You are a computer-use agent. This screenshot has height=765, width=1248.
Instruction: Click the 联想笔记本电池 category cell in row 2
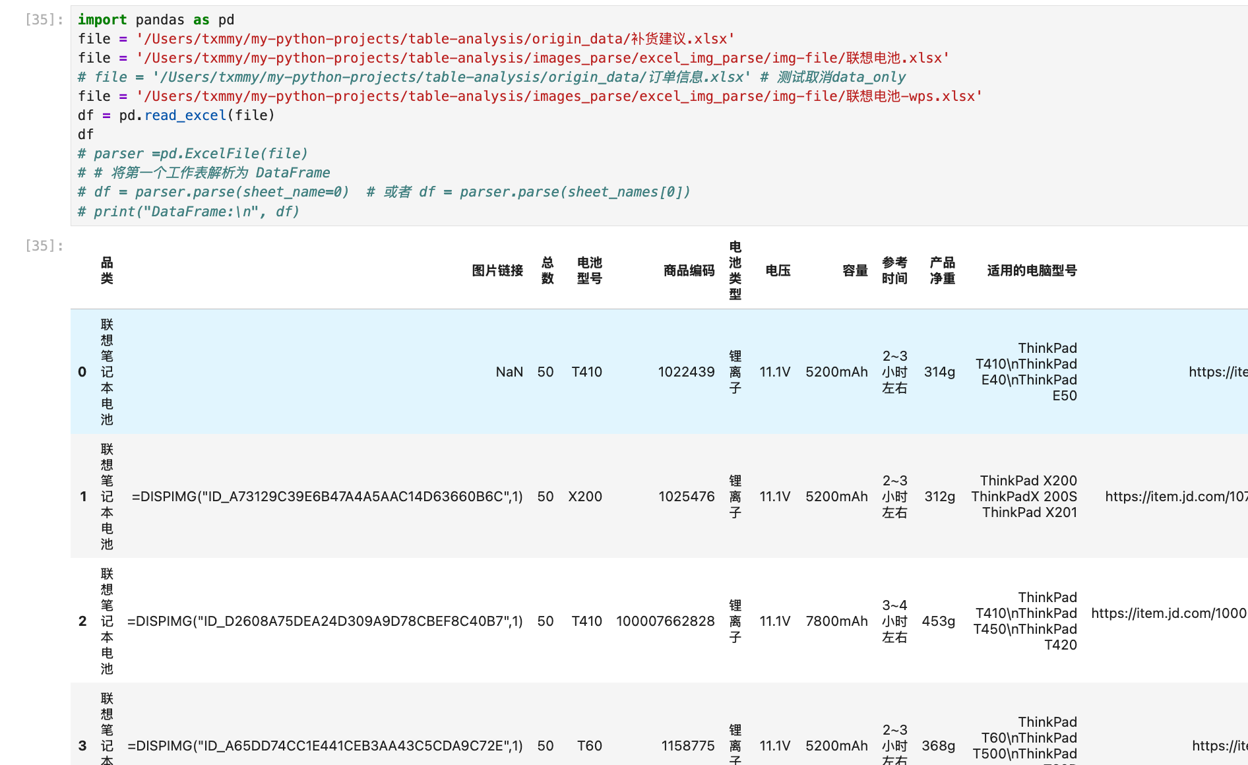click(x=107, y=621)
